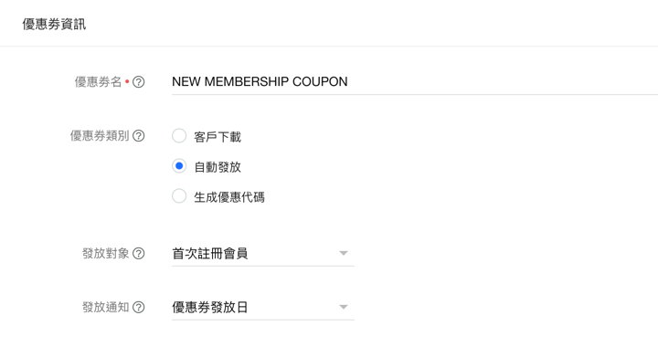Image resolution: width=658 pixels, height=347 pixels.
Task: Click the 優惠券類別 field label
Action: (100, 136)
